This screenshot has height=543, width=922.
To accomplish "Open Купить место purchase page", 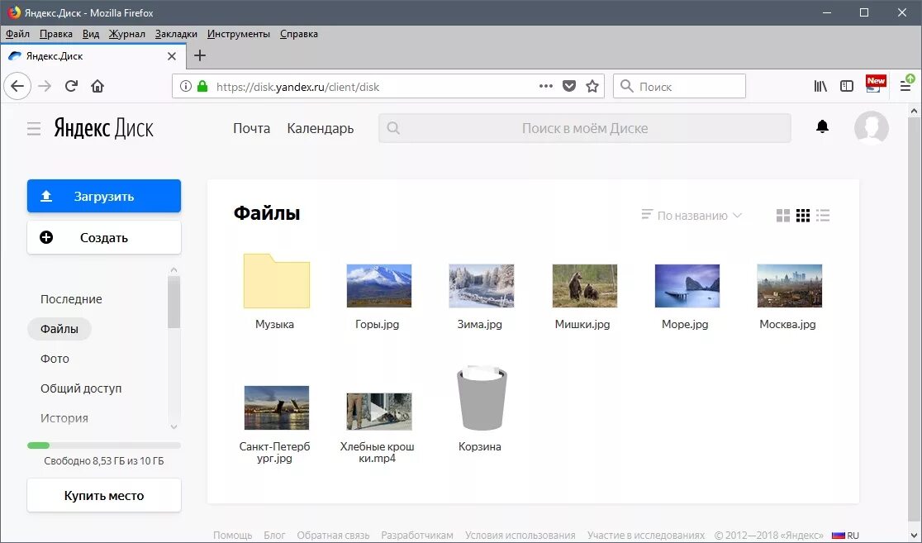I will [x=103, y=495].
